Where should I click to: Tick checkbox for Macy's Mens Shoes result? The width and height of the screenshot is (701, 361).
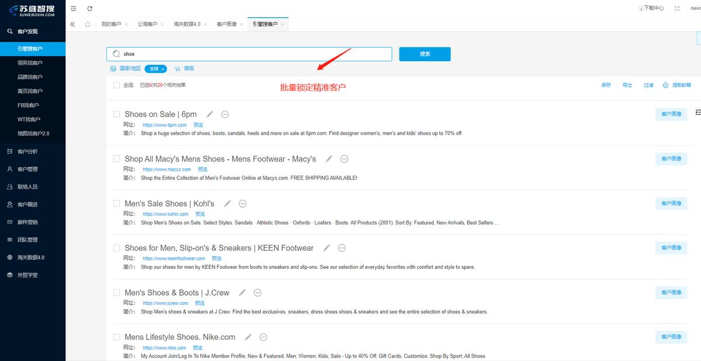[117, 159]
